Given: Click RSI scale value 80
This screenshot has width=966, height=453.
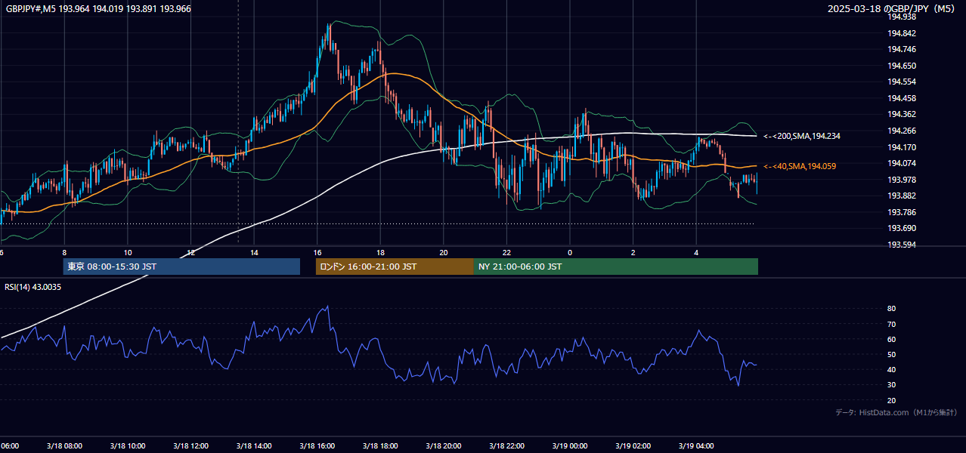Looking at the screenshot, I should (x=891, y=309).
